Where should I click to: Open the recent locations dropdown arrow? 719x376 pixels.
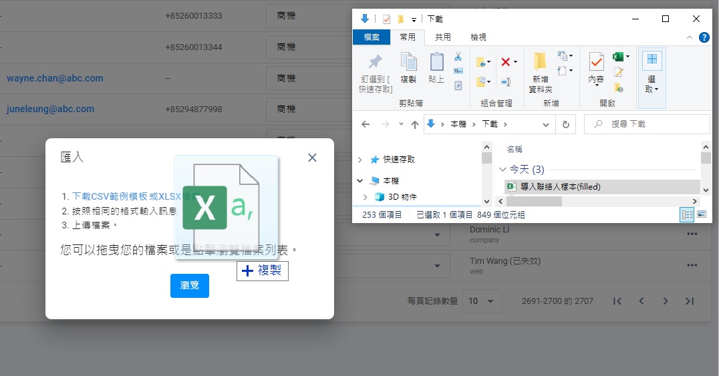pos(401,124)
